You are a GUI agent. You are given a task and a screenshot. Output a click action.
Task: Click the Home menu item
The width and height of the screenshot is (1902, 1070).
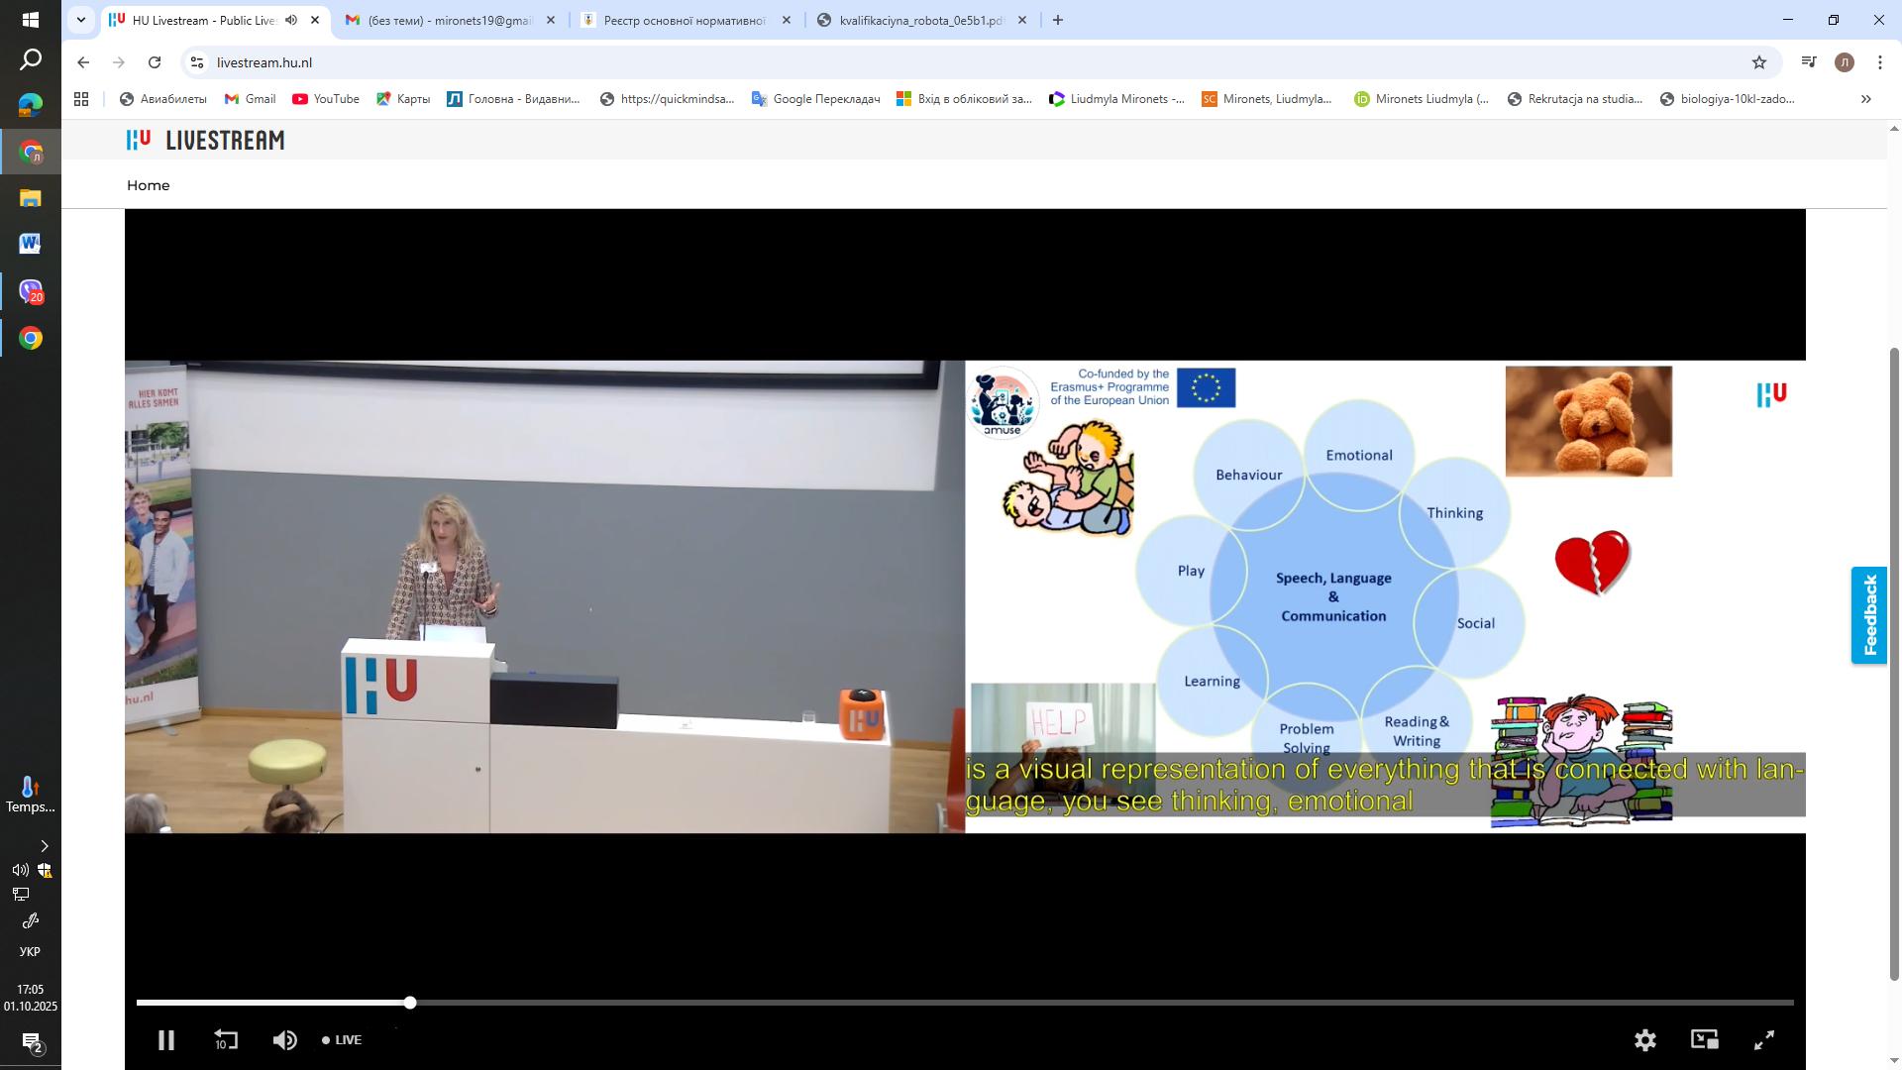point(148,185)
